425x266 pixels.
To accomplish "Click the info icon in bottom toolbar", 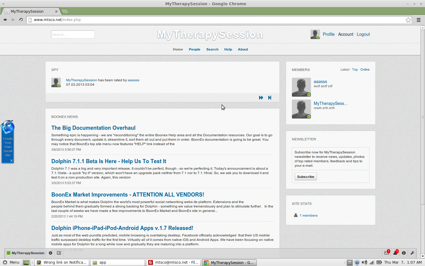I will 404,253.
